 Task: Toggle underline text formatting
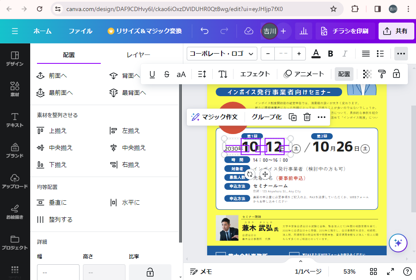(x=152, y=74)
